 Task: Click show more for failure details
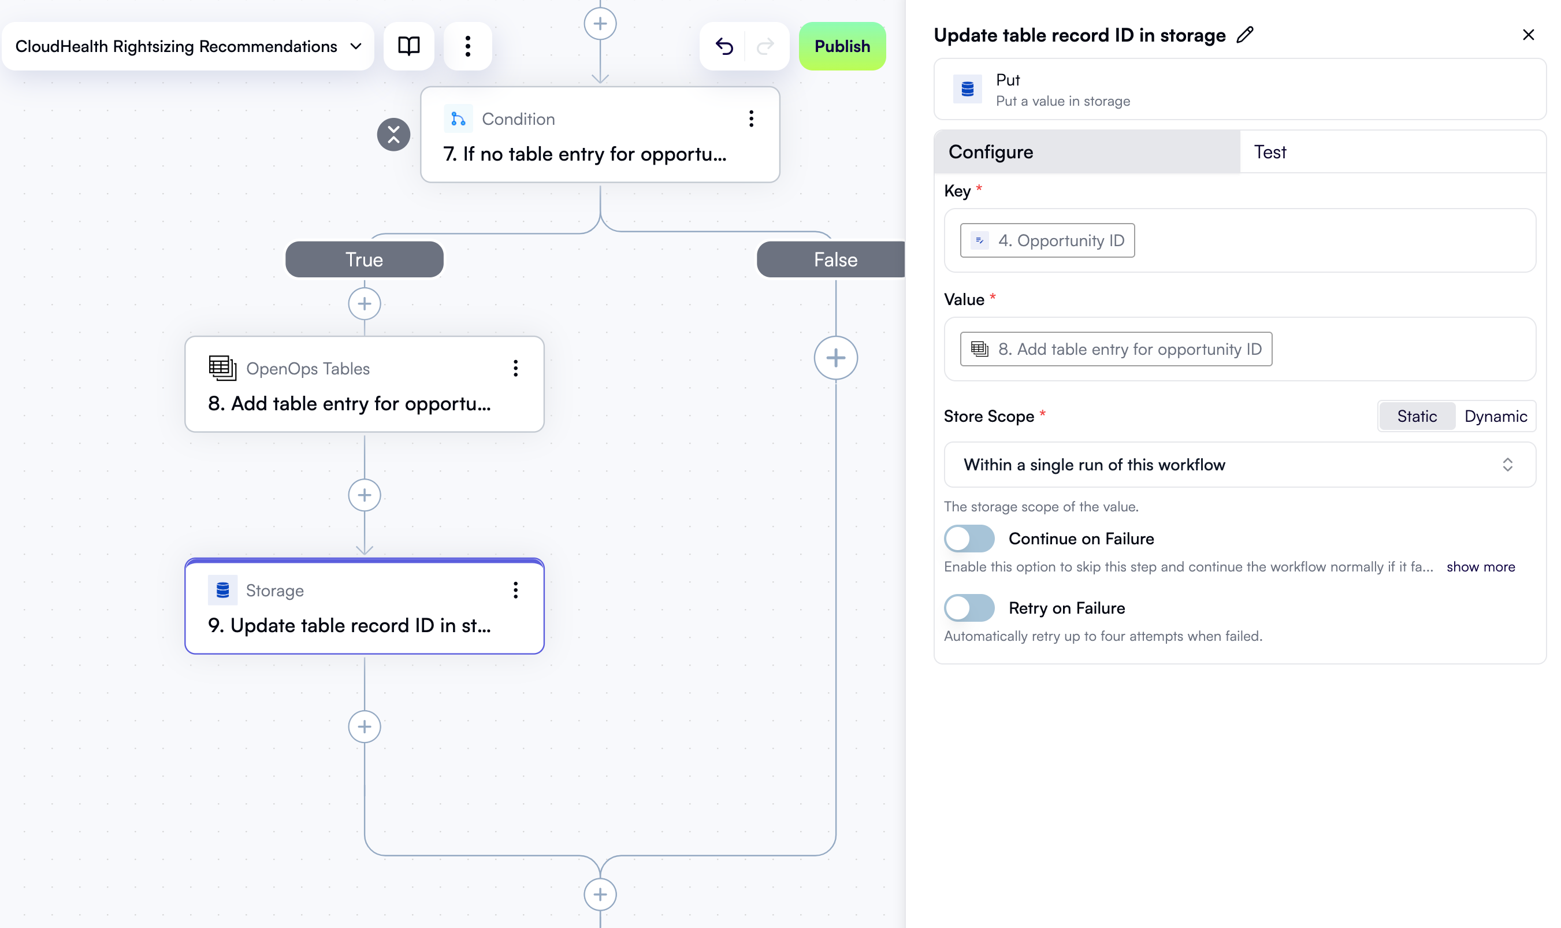[1481, 566]
